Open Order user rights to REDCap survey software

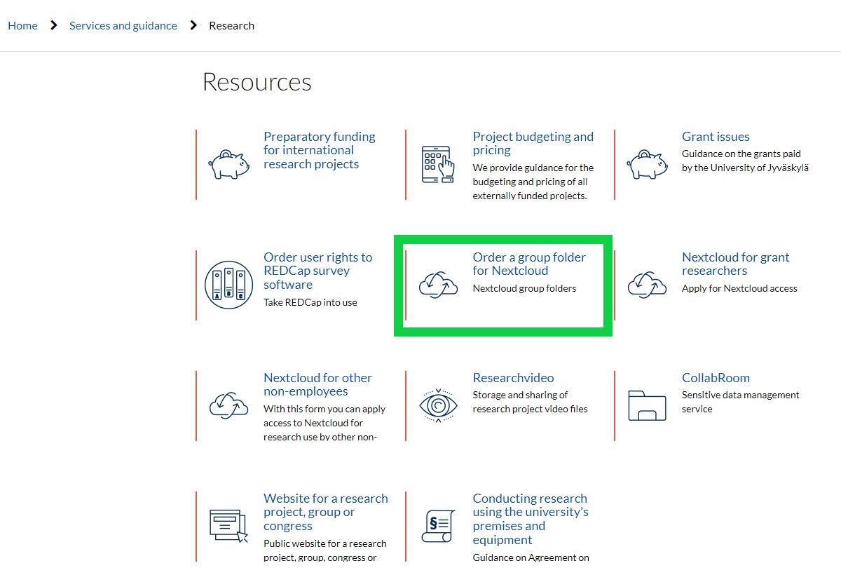pos(318,271)
